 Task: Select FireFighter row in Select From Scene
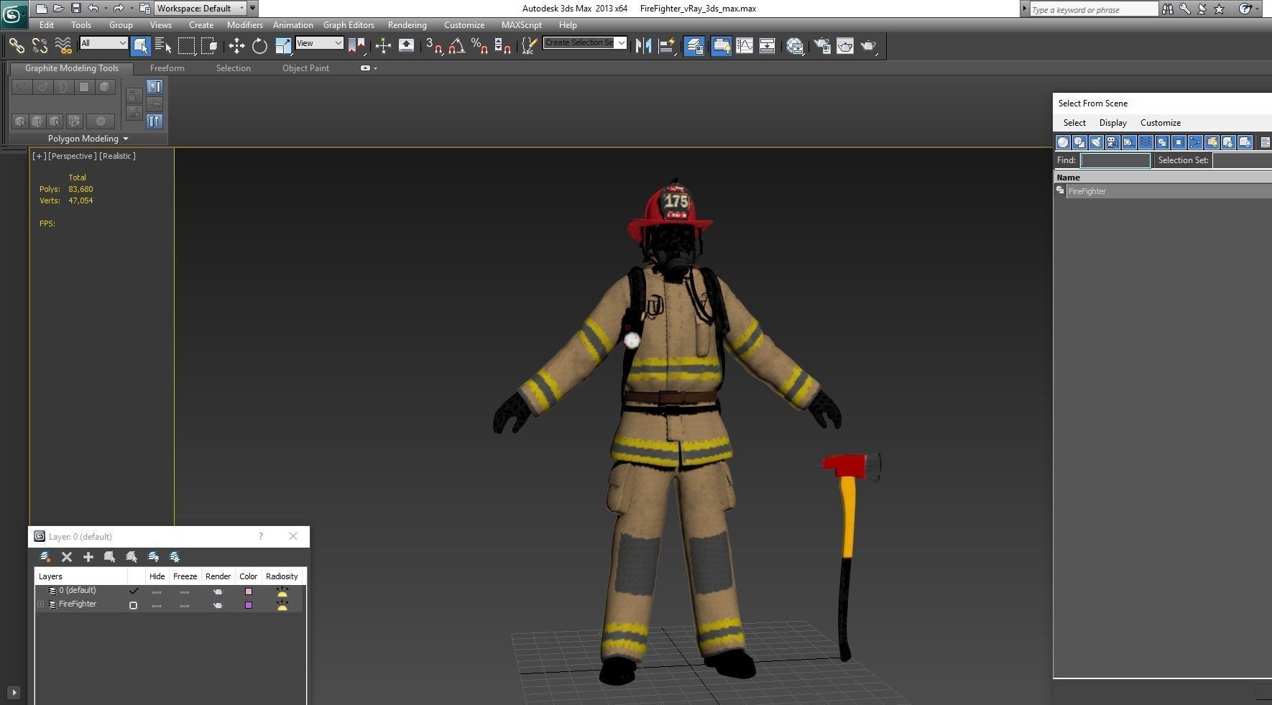(1163, 191)
